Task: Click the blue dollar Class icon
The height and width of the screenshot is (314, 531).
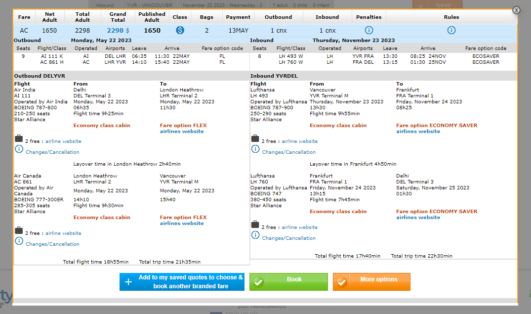Action: [x=180, y=31]
